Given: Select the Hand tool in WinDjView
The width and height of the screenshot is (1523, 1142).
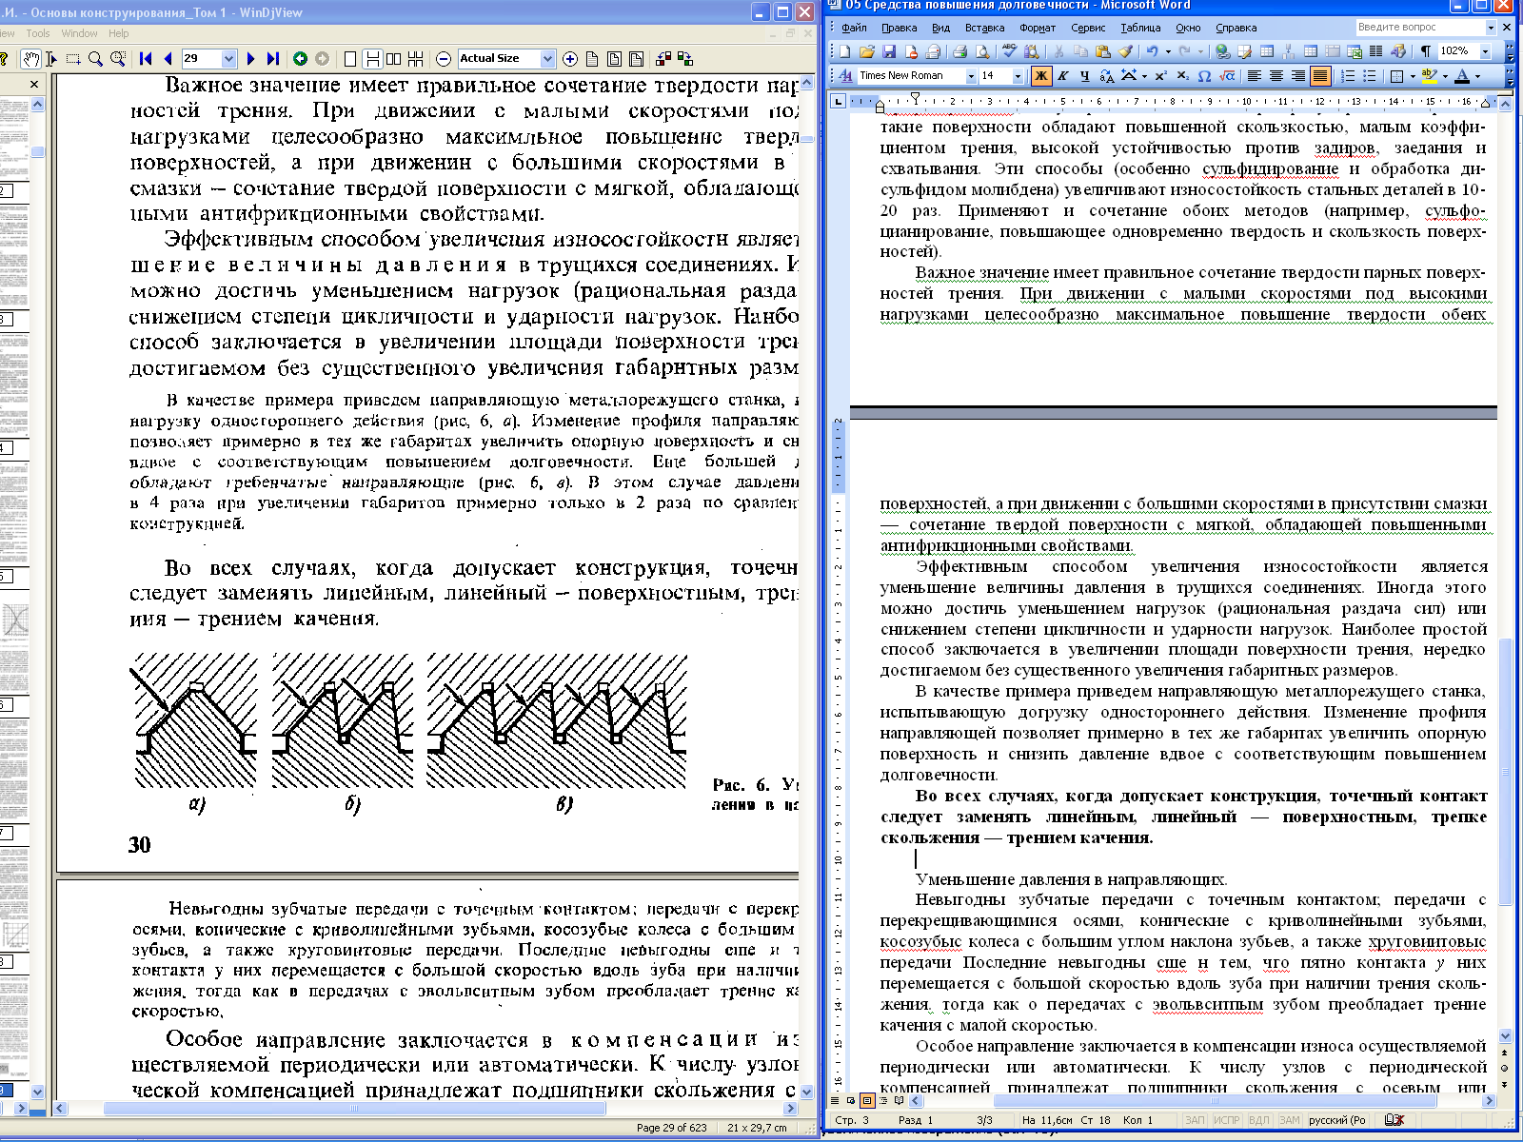Looking at the screenshot, I should 30,59.
